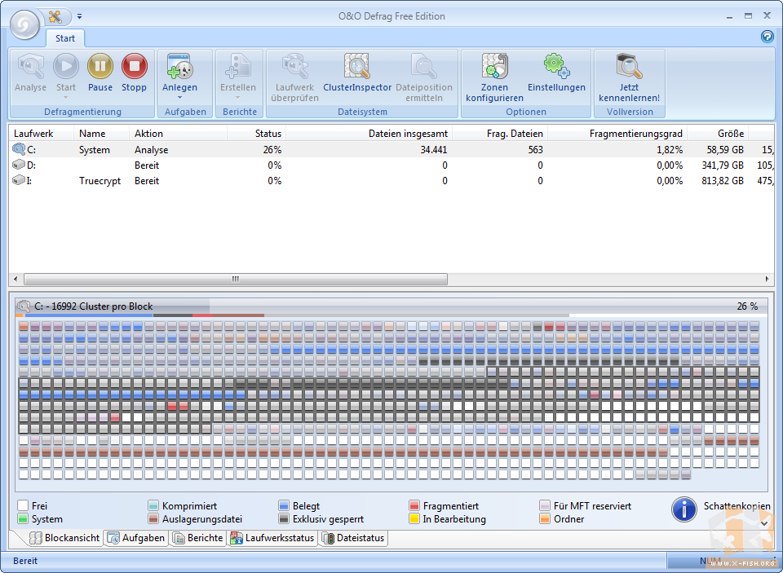The width and height of the screenshot is (783, 573).
Task: Click the 563 fragmented files value
Action: pos(535,150)
